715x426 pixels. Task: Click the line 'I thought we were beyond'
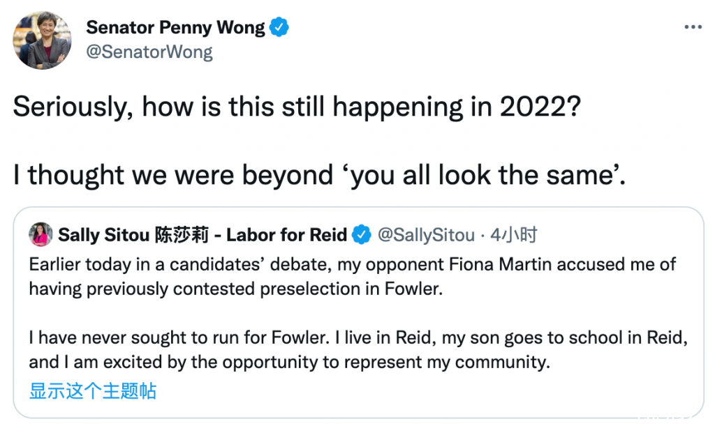coord(173,176)
